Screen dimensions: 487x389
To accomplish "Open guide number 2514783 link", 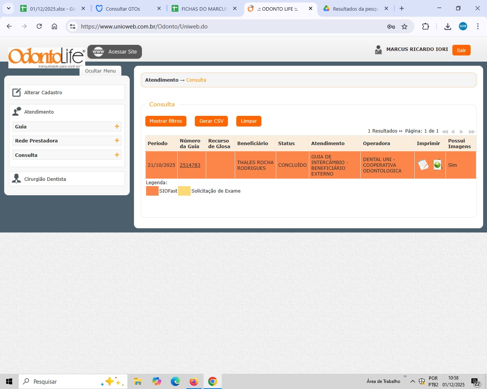I will 190,165.
